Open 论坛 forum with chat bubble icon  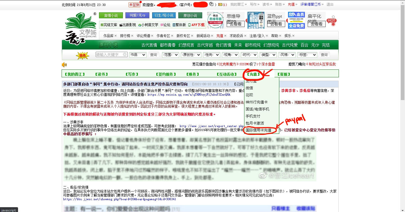coord(165,25)
